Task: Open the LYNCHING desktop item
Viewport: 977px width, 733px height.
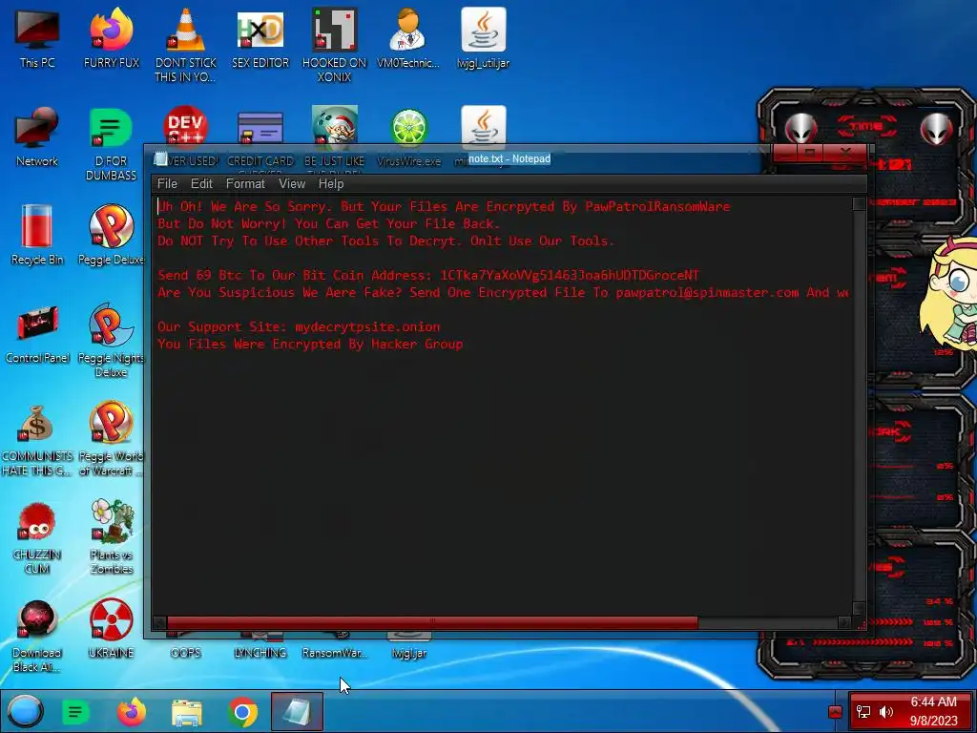Action: point(260,653)
